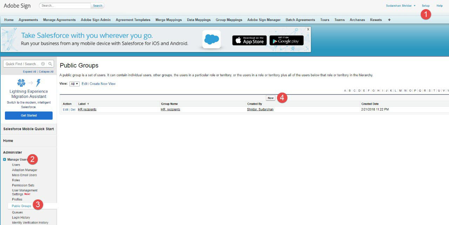Open the Rawats tab
The width and height of the screenshot is (449, 225).
coord(376,20)
